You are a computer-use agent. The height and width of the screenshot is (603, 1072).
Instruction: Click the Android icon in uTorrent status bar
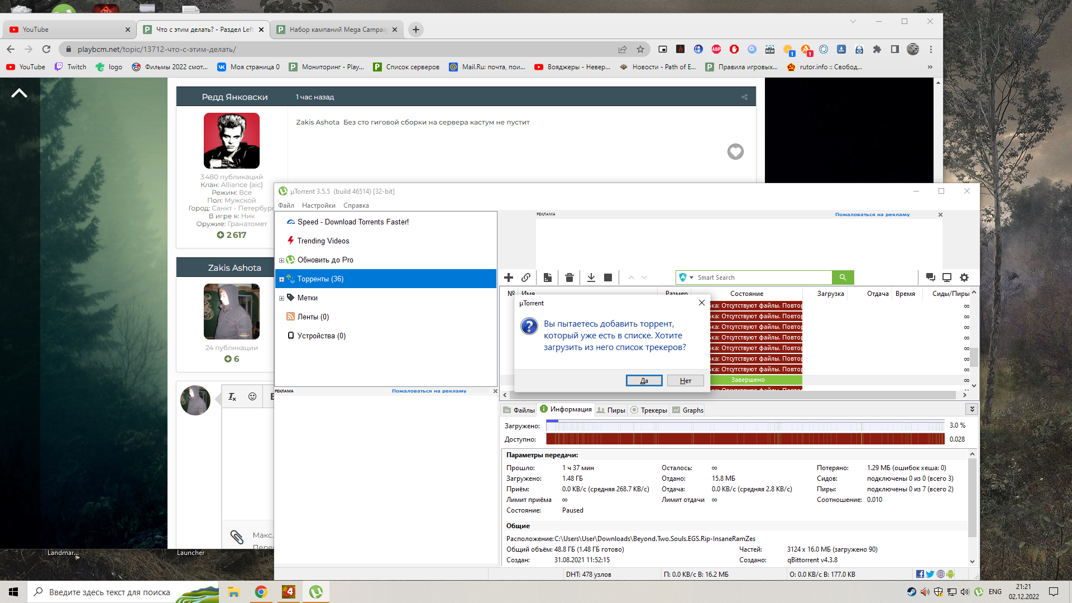point(951,574)
